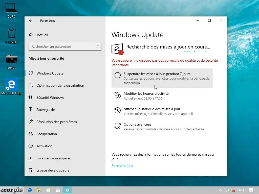Image resolution: width=259 pixels, height=194 pixels.
Task: Click Suspendre les mises à jour pendant 7 jours
Action: pyautogui.click(x=162, y=78)
